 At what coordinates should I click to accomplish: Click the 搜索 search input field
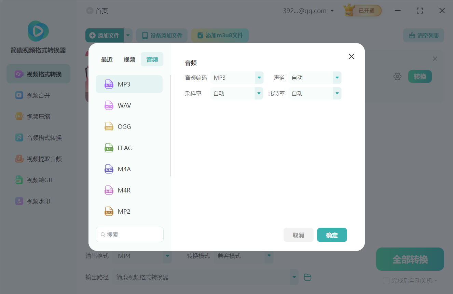pyautogui.click(x=129, y=234)
